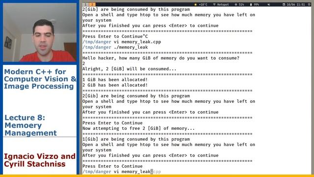Click the '1 GiB has been allocated!' line
This screenshot has width=314, height=177.
pyautogui.click(x=115, y=80)
